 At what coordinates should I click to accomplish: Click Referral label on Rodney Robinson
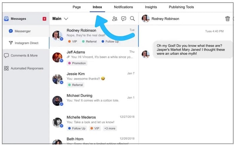[89, 42]
